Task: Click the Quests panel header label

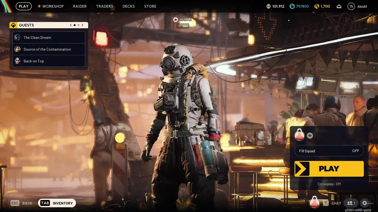Action: pyautogui.click(x=26, y=25)
